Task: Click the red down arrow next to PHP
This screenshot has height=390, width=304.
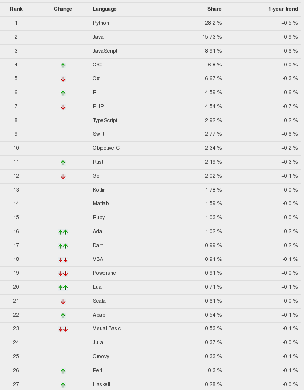Action: tap(63, 107)
